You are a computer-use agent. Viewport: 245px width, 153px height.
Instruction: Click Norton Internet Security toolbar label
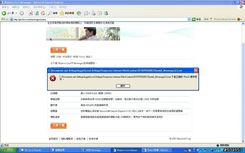pos(225,19)
